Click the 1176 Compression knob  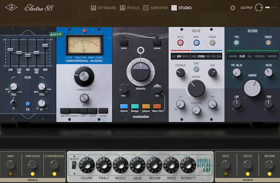click(84, 76)
